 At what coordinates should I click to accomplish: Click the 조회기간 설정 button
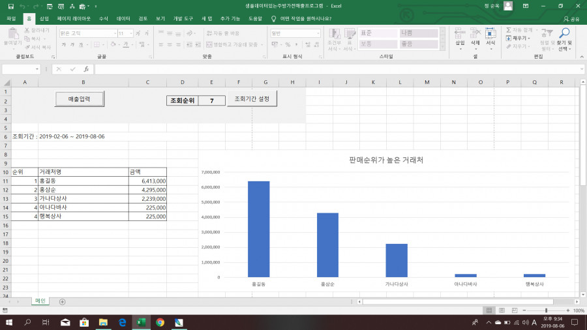point(252,98)
